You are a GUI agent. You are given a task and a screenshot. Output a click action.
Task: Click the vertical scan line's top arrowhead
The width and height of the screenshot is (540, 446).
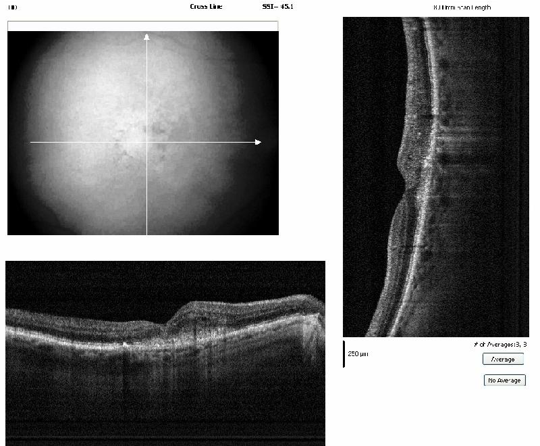coord(146,36)
